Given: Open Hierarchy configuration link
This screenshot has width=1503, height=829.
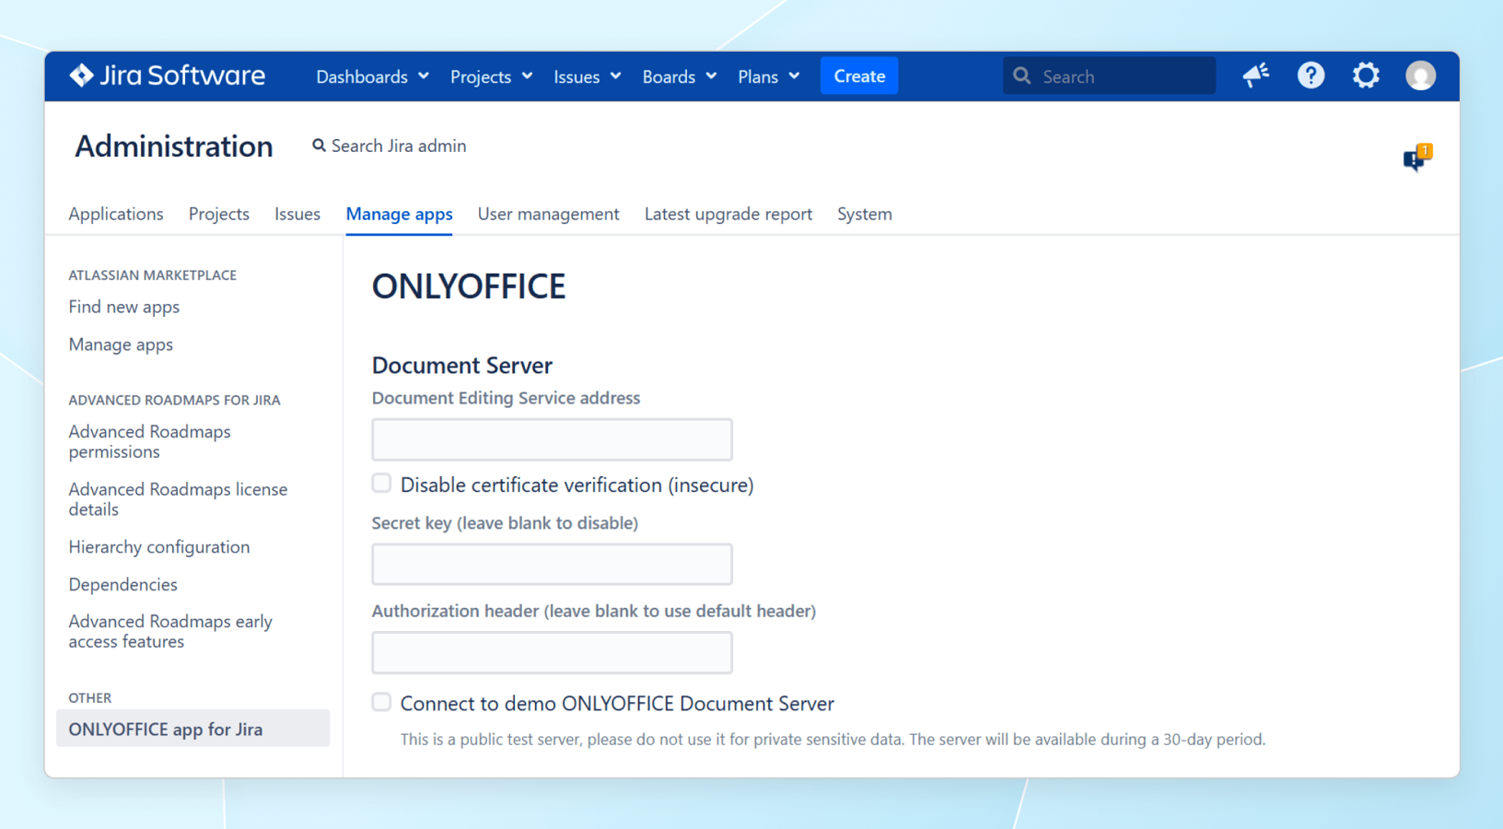Looking at the screenshot, I should [x=159, y=547].
